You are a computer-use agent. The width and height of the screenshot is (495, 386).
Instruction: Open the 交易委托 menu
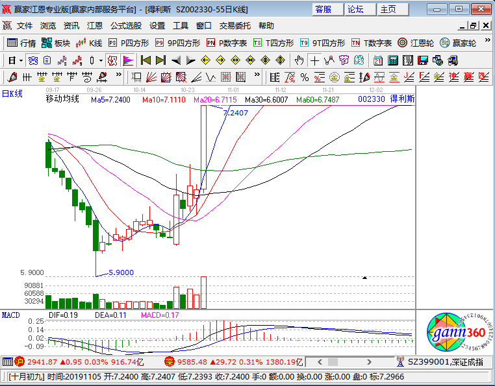click(x=235, y=25)
